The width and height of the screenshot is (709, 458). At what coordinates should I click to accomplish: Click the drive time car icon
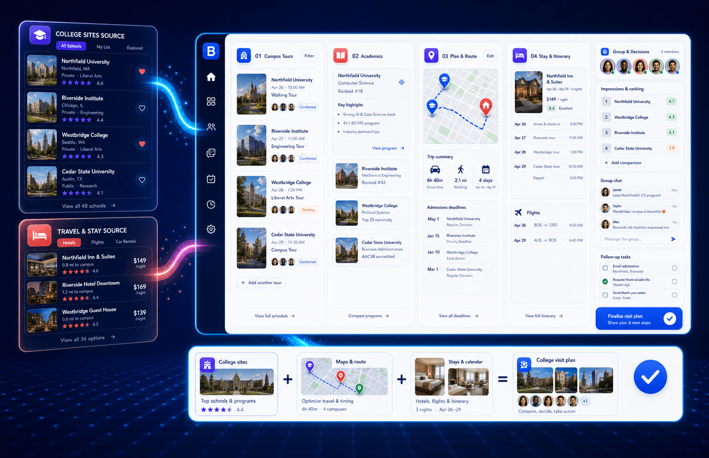click(435, 169)
